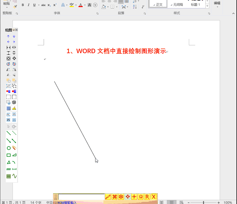Click the WORD smart input text field
The image size is (237, 204).
[x=81, y=197]
